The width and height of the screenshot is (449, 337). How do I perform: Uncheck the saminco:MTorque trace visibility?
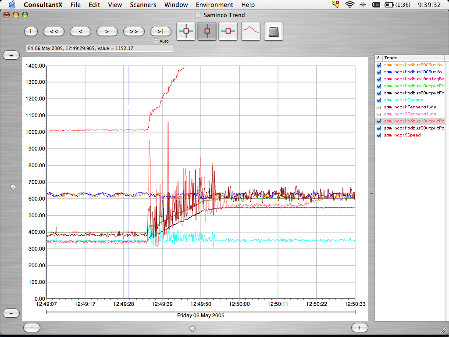click(379, 100)
